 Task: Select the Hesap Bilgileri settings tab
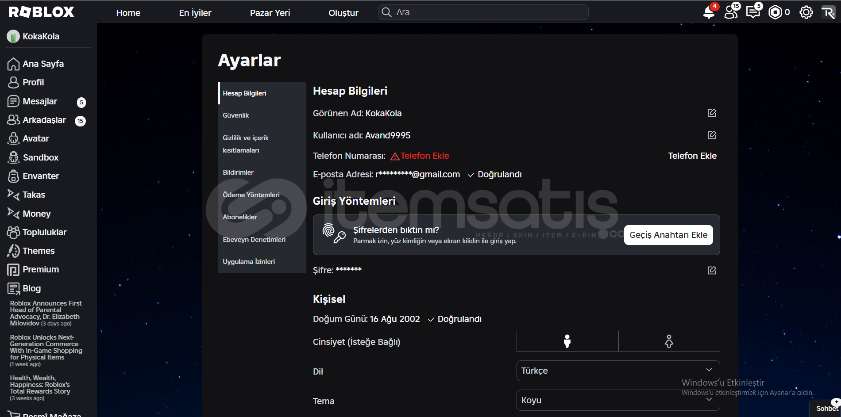point(262,93)
